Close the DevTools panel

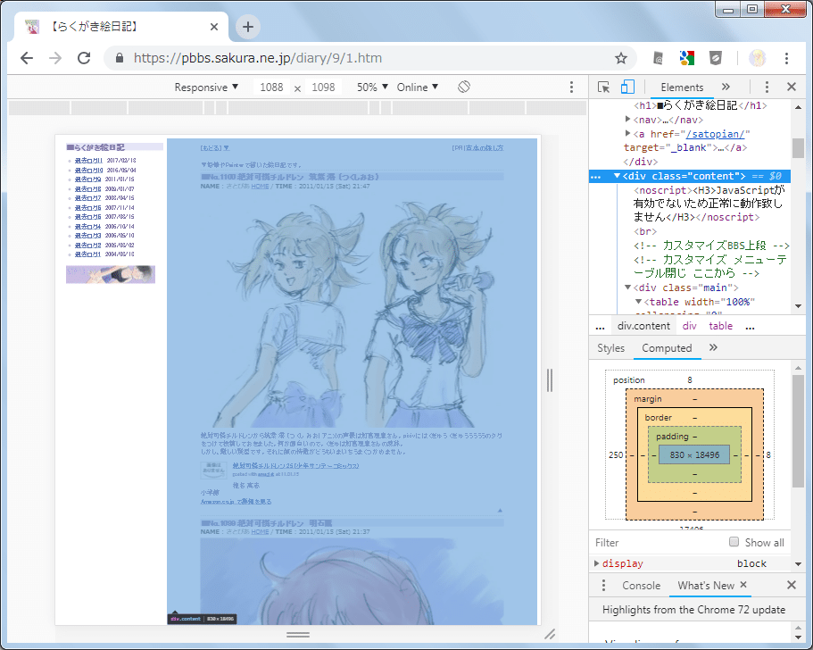(x=792, y=87)
